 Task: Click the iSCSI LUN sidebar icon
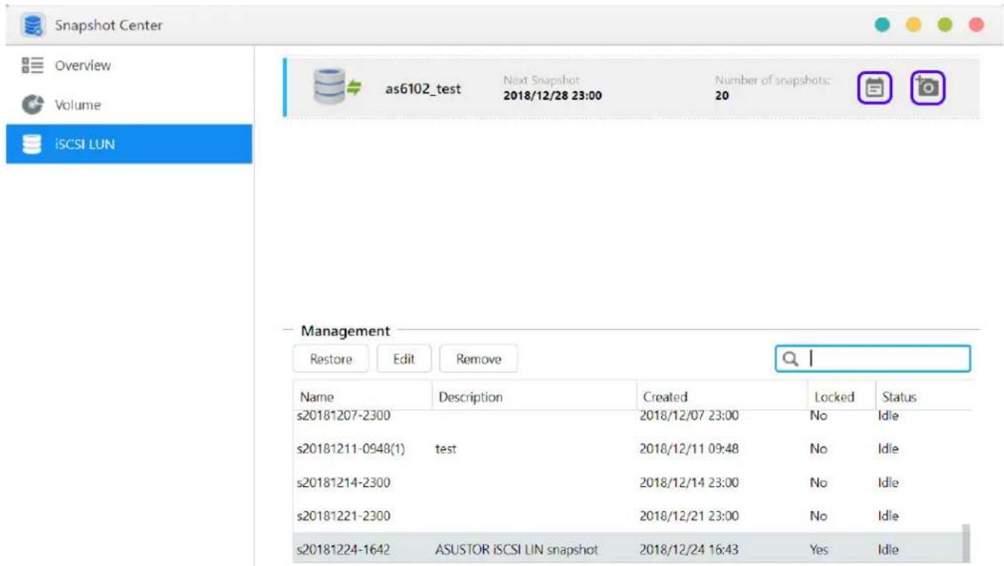[32, 145]
